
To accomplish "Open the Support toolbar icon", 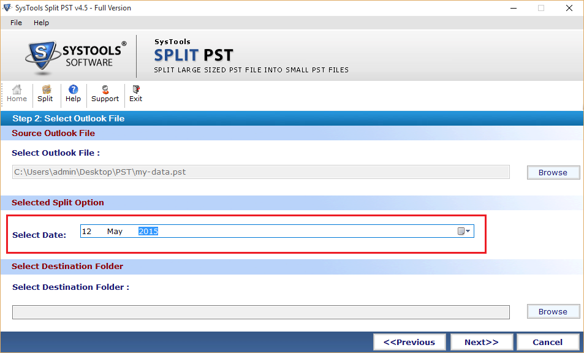I will 105,94.
